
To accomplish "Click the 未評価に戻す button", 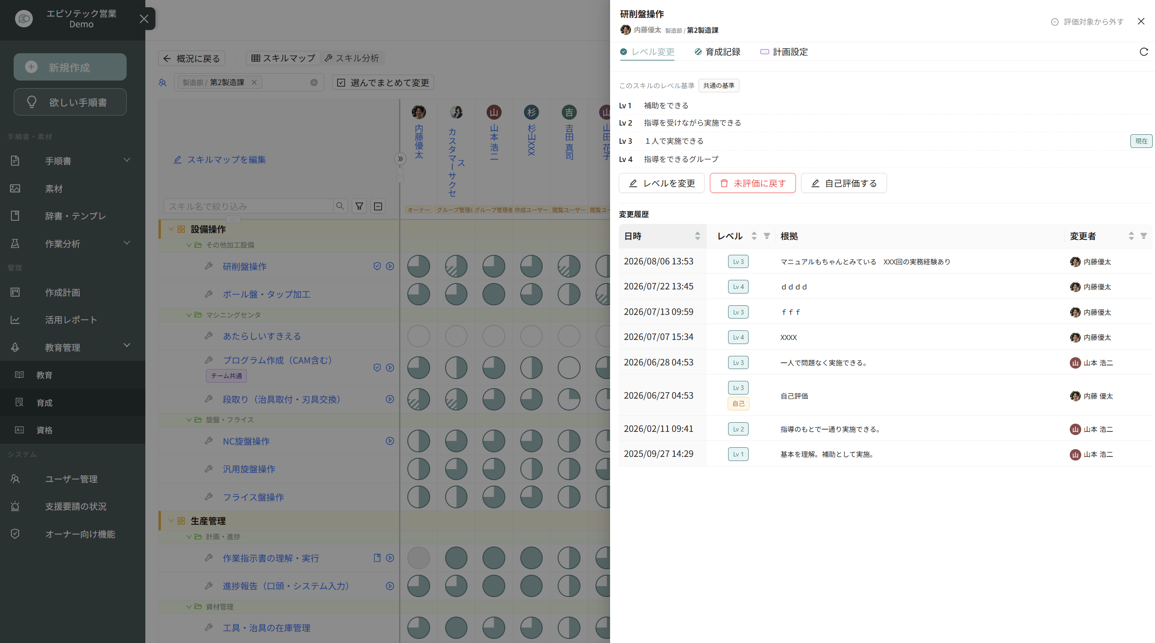I will (753, 183).
